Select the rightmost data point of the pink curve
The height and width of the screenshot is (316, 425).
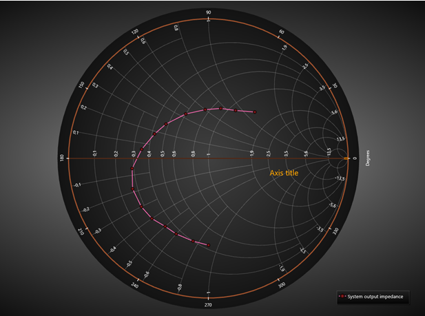255,112
